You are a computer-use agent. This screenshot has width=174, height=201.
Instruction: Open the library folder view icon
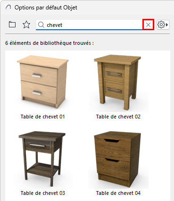click(12, 25)
